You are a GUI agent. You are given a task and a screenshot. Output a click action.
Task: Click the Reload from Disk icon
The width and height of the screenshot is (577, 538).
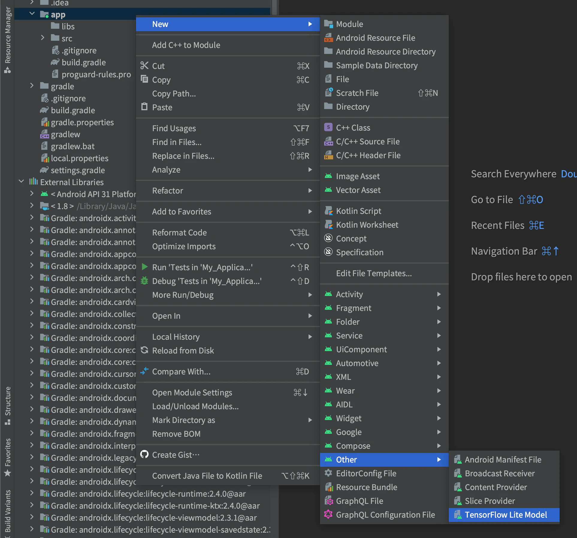[x=144, y=350]
